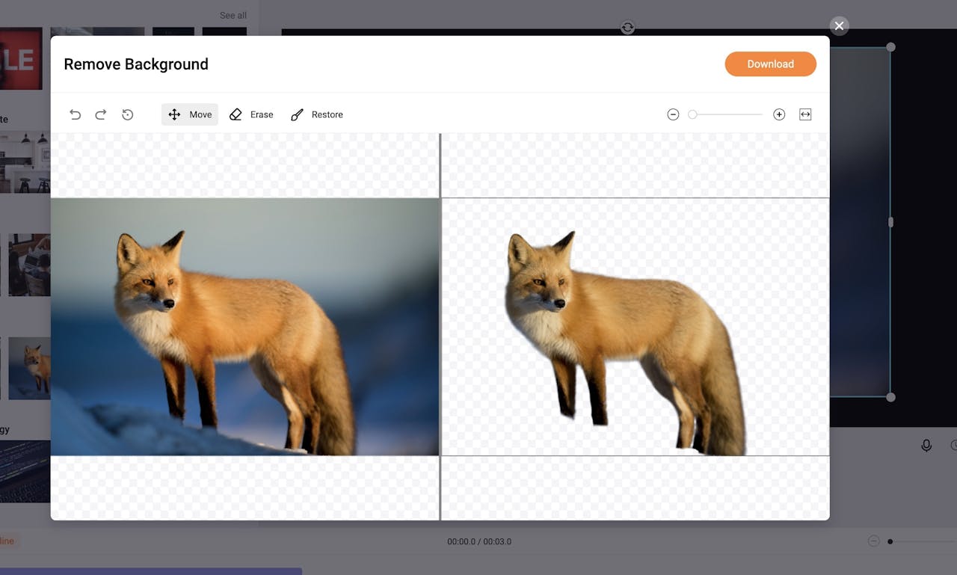
Task: Choose the Restore brush tool
Action: pos(317,114)
